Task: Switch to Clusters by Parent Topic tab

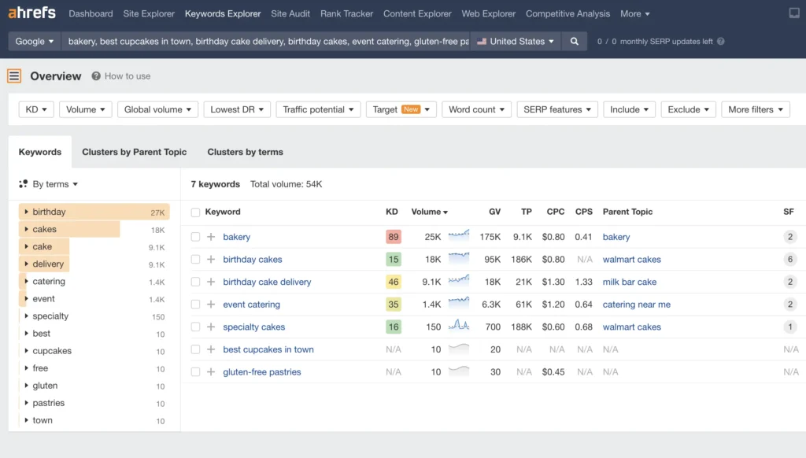Action: pos(134,152)
